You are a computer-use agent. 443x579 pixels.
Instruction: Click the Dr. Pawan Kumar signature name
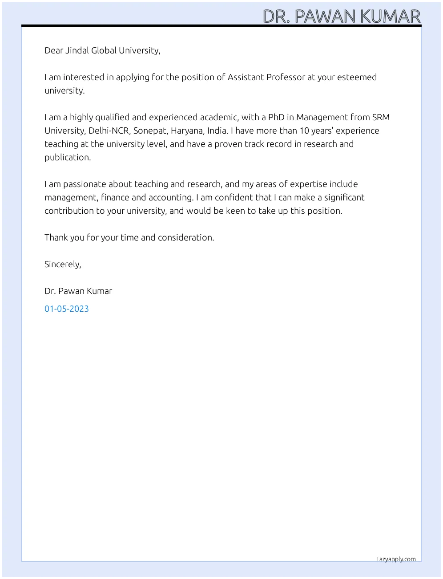click(x=78, y=291)
